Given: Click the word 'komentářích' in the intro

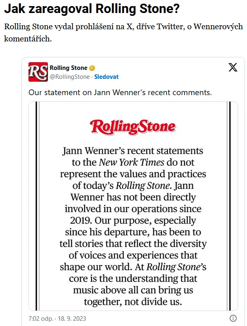Looking at the screenshot, I should point(28,40).
